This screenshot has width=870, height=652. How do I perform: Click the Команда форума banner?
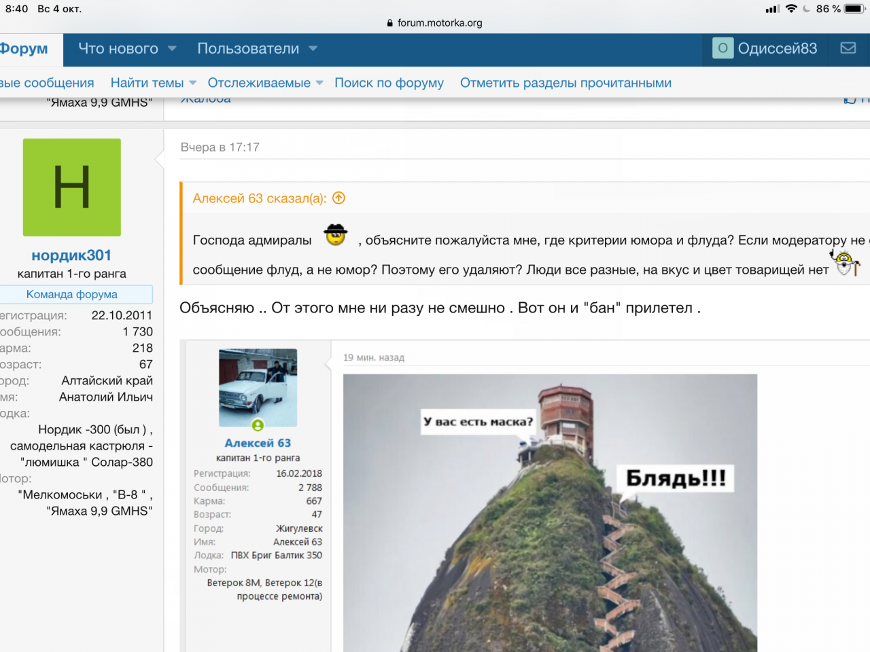click(72, 294)
